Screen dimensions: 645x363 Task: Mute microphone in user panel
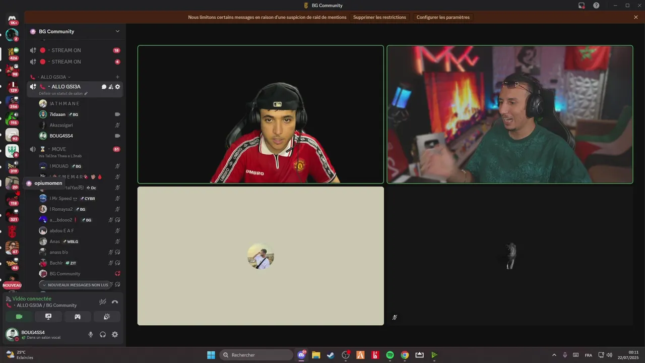pyautogui.click(x=91, y=334)
